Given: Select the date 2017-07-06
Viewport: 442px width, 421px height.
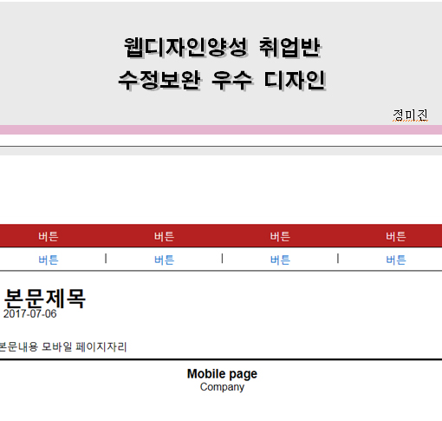Looking at the screenshot, I should (x=29, y=314).
